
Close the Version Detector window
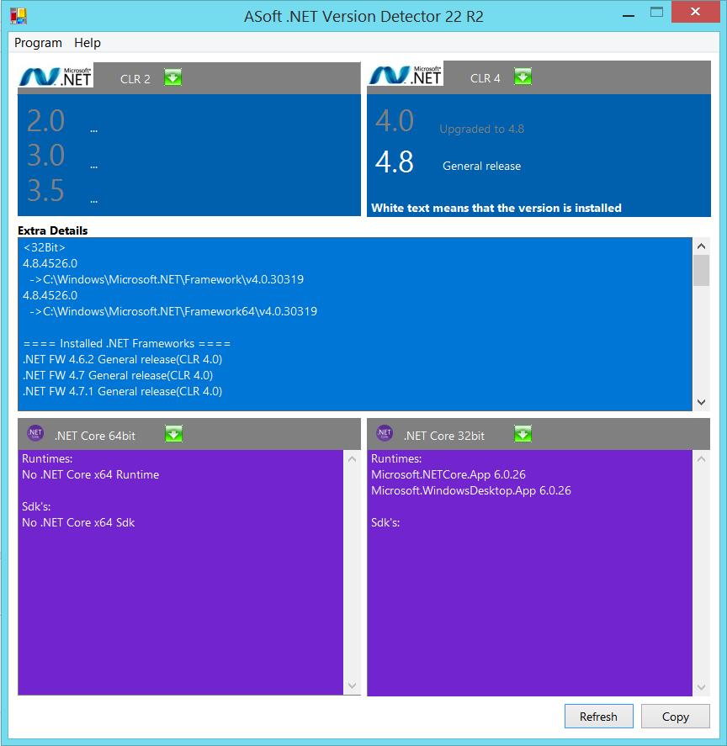pos(696,12)
